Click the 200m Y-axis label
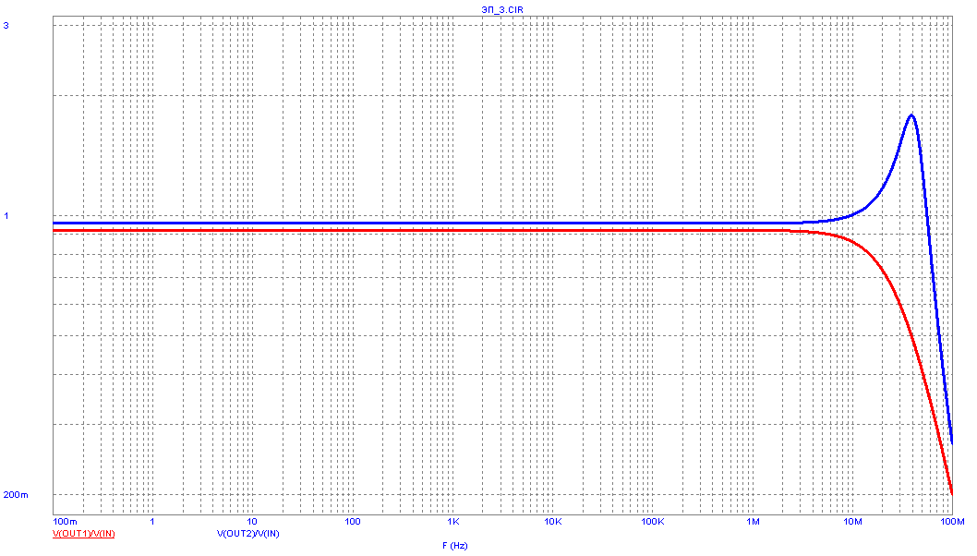 tap(16, 495)
